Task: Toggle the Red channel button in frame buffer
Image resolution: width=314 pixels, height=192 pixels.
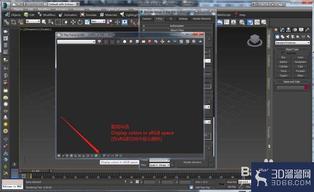Action: [106, 42]
